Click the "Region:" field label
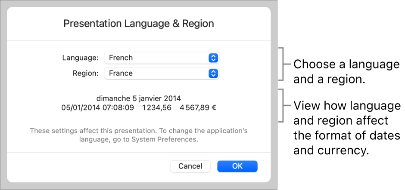This screenshot has width=405, height=190. coord(85,74)
